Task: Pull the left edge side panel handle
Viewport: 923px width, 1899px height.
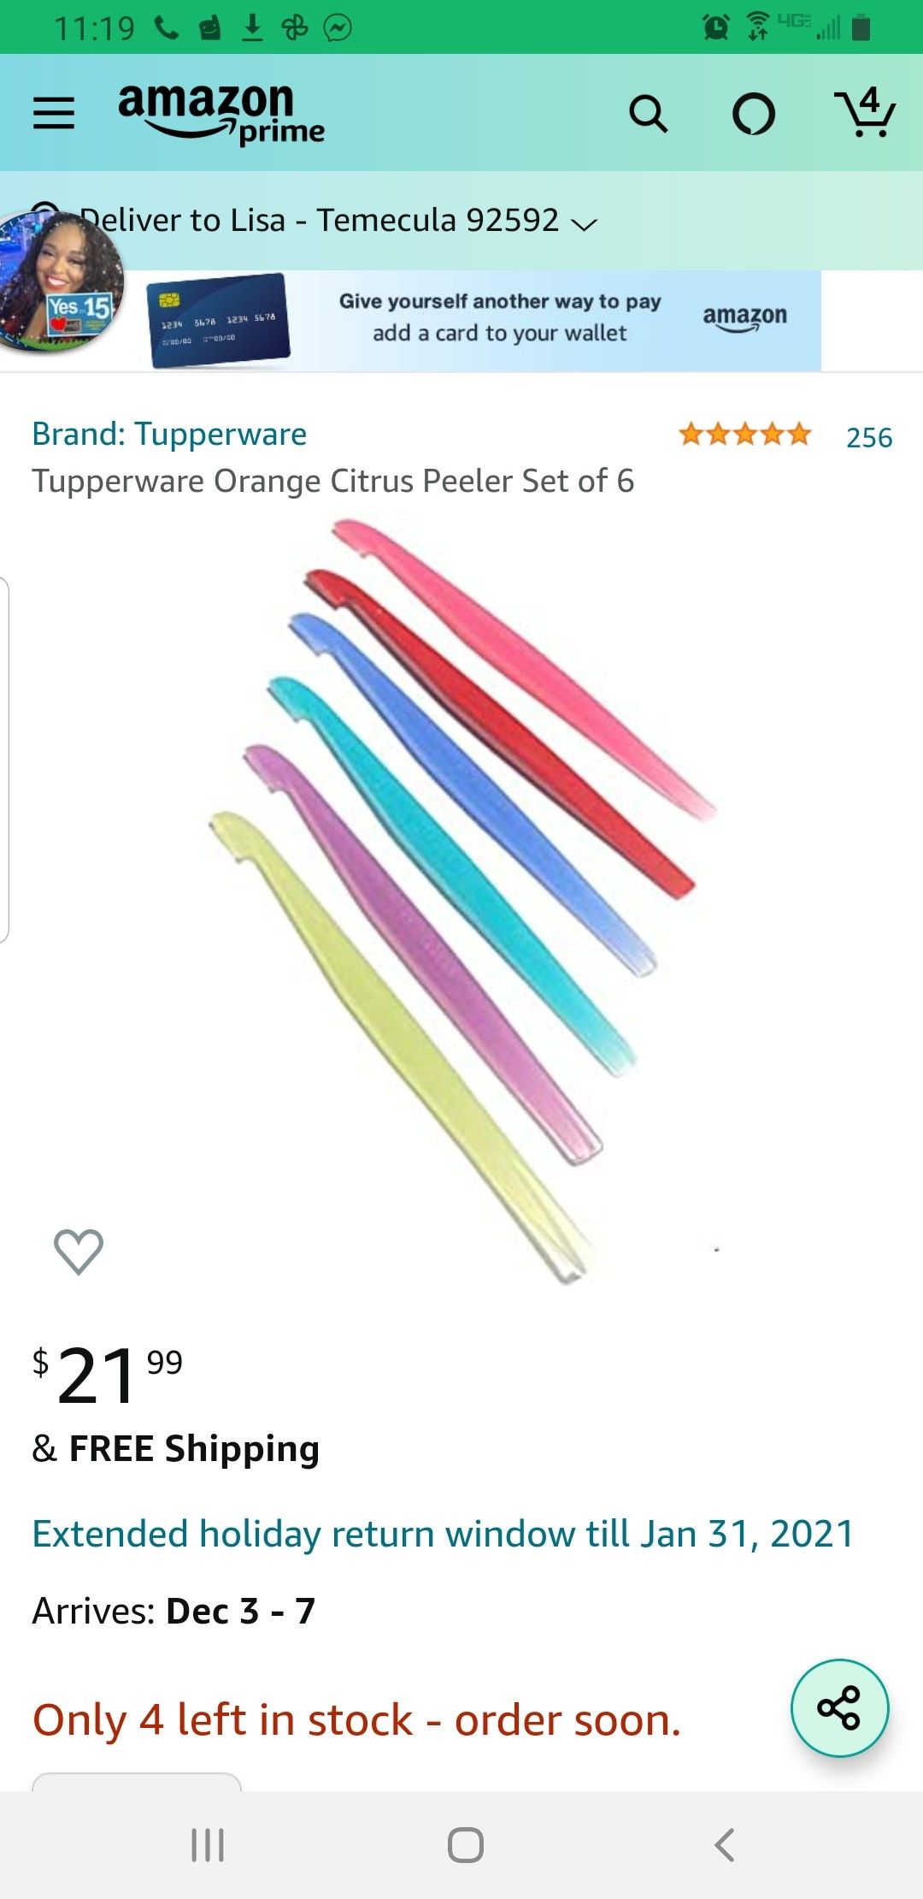Action: [x=4, y=760]
